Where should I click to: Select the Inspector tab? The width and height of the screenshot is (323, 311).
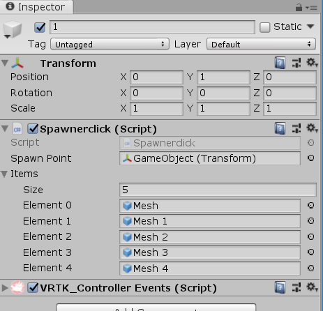(36, 7)
